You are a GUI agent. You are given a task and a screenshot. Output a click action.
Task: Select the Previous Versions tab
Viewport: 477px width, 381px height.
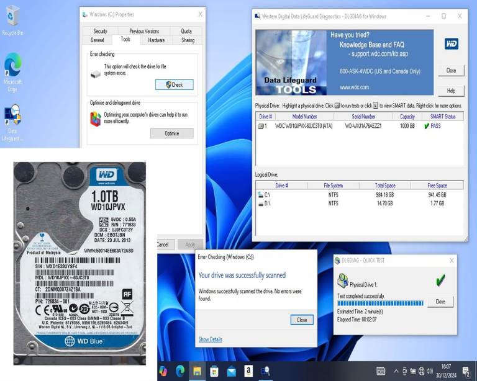(x=144, y=31)
